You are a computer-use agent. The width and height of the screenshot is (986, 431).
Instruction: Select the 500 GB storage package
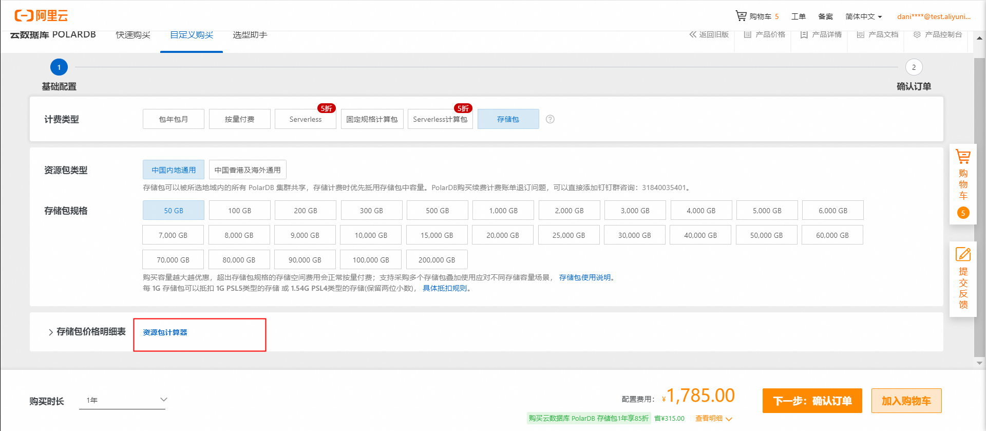[x=438, y=211]
